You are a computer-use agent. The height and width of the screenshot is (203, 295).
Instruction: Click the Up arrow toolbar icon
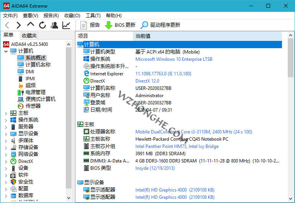coord(31,25)
